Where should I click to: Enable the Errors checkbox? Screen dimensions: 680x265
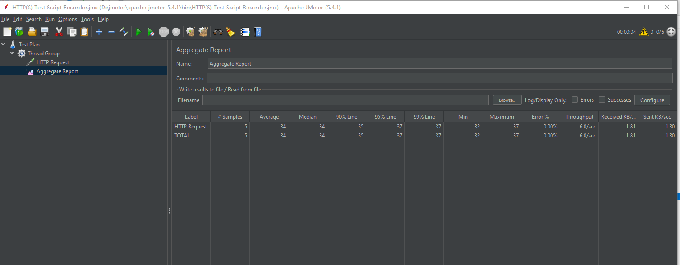(575, 100)
